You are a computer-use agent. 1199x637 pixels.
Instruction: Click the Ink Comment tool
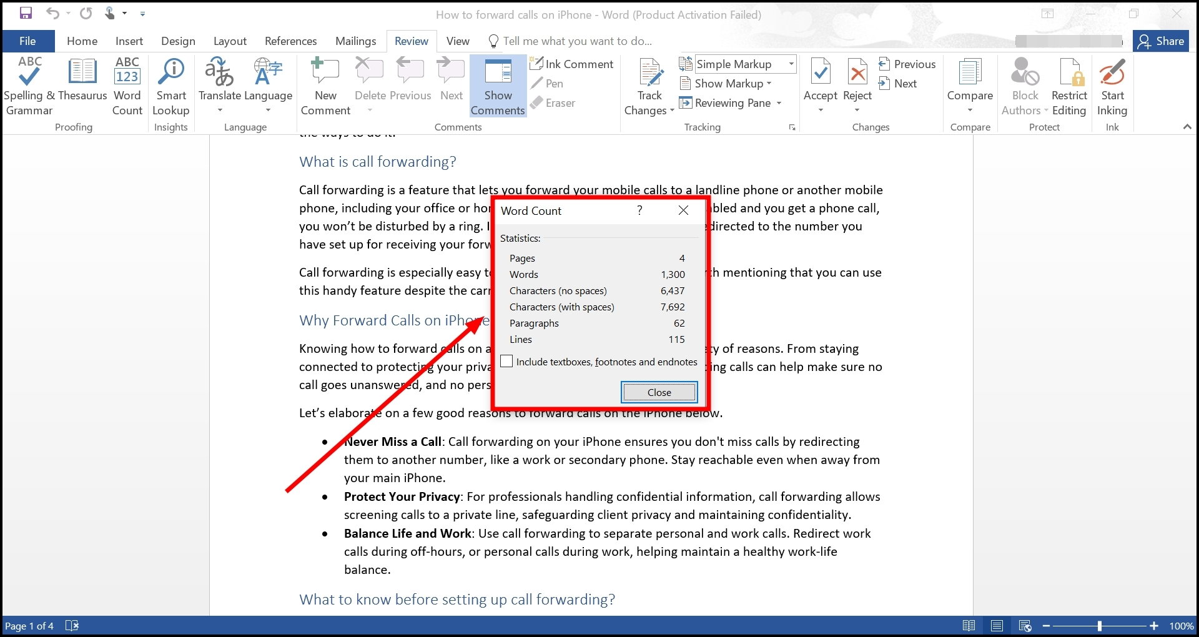click(572, 64)
